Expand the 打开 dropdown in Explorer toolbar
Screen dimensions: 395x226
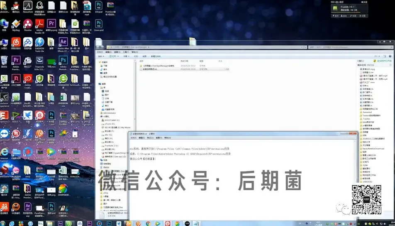(115, 56)
